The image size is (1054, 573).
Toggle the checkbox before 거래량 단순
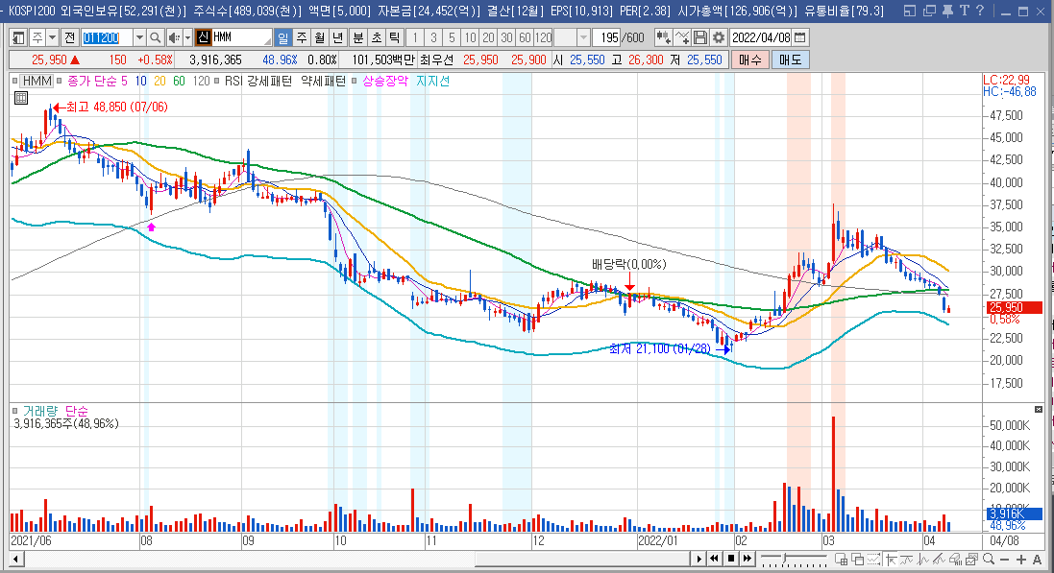pyautogui.click(x=14, y=411)
